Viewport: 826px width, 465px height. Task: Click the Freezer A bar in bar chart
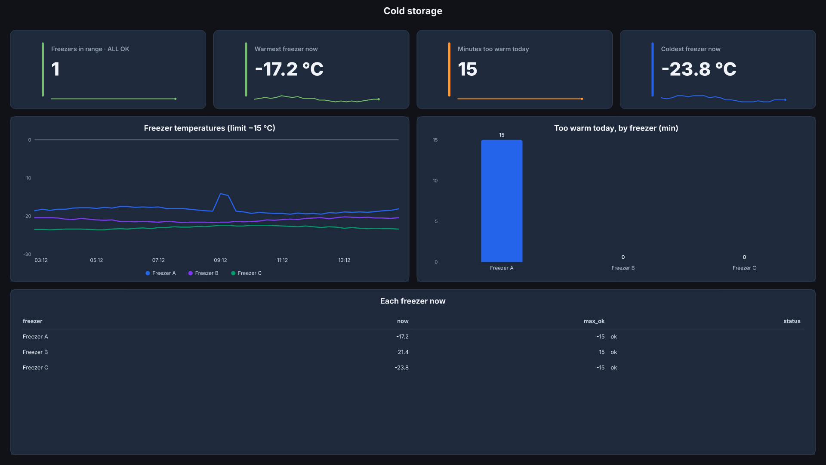point(502,201)
